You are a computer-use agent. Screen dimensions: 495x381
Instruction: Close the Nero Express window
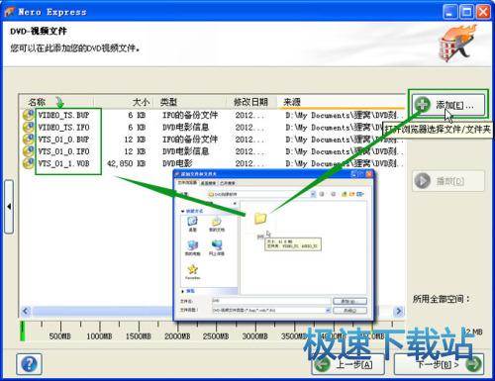(x=483, y=12)
